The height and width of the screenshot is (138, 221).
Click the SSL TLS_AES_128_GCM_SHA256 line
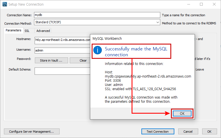[x=140, y=89]
